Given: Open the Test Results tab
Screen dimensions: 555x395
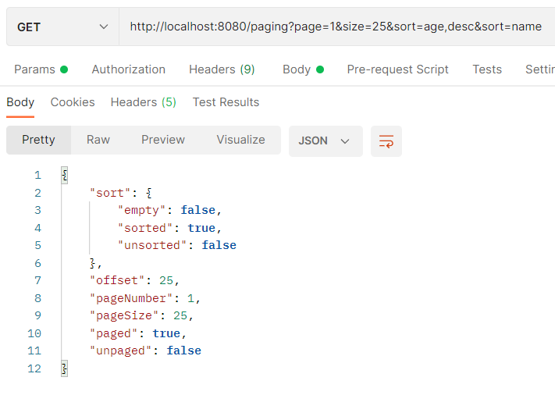Looking at the screenshot, I should (226, 102).
